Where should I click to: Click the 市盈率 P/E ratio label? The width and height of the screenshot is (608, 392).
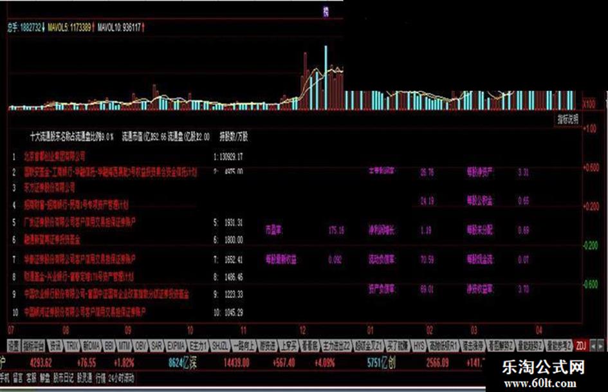pos(274,230)
